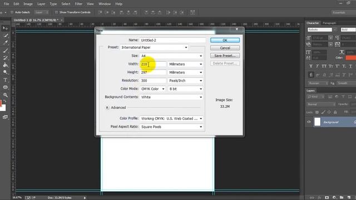This screenshot has width=356, height=200.
Task: Click the Height value field
Action: [153, 72]
